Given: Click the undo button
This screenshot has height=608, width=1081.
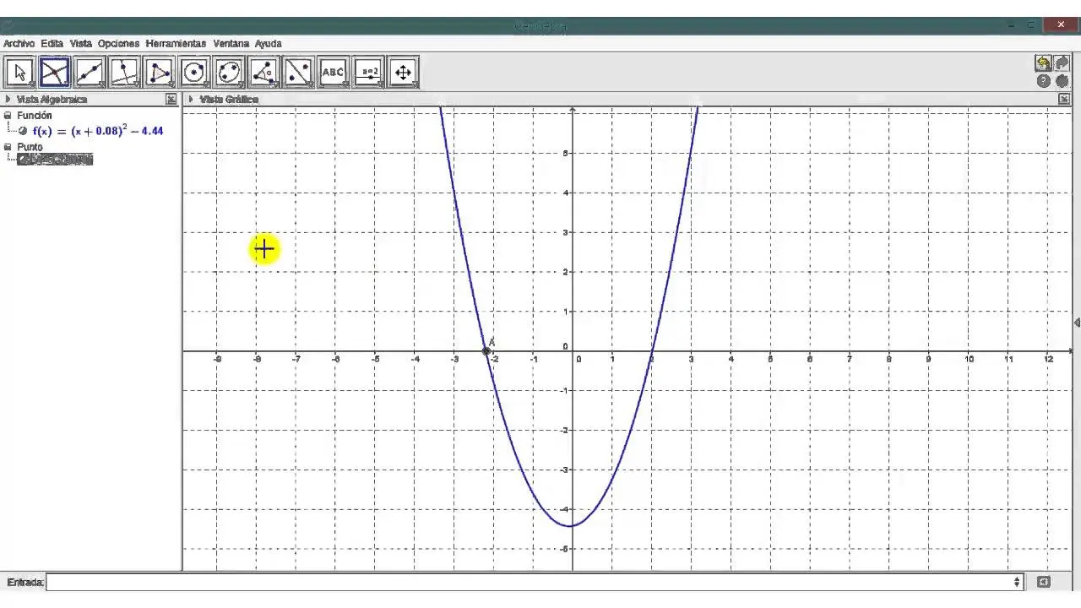Looking at the screenshot, I should point(1043,63).
